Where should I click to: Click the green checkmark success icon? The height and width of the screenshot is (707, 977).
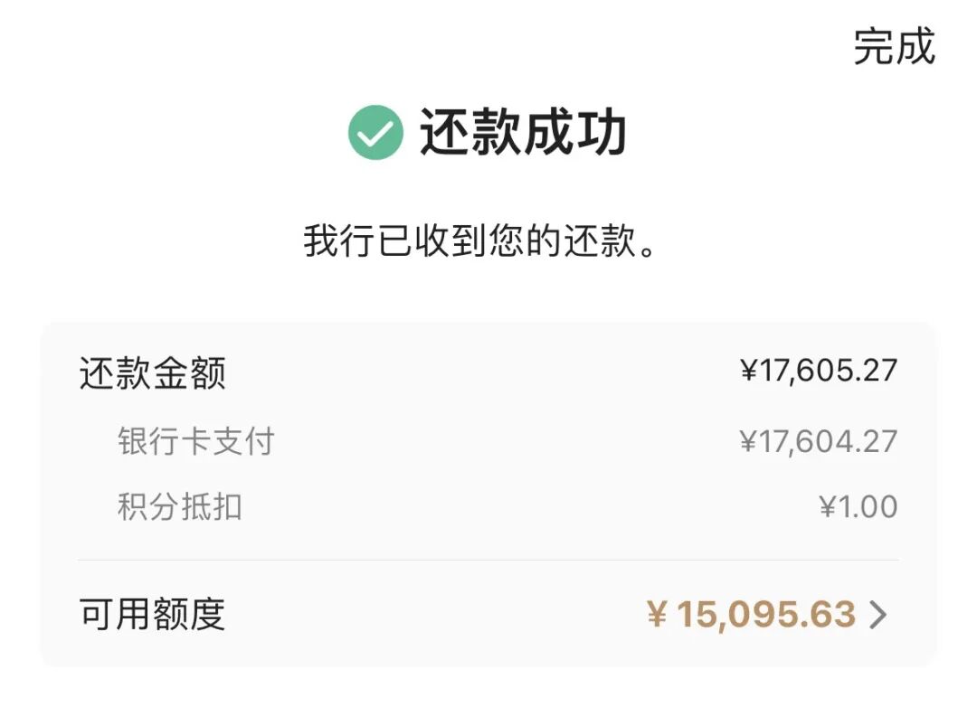point(375,133)
